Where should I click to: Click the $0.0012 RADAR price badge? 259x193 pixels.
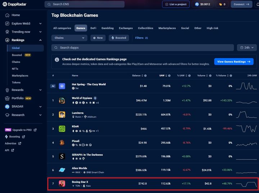pos(203,4)
